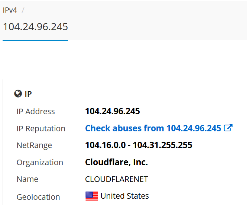Click the United States geolocation text

(124, 196)
